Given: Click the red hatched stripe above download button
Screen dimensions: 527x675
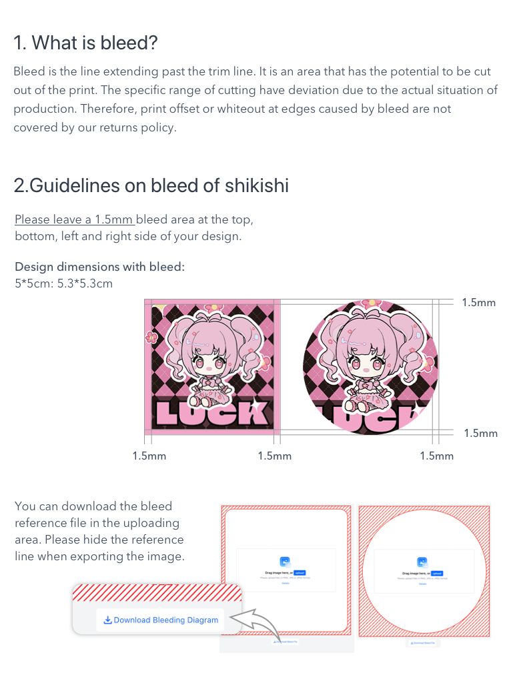Looking at the screenshot, I should [x=157, y=593].
